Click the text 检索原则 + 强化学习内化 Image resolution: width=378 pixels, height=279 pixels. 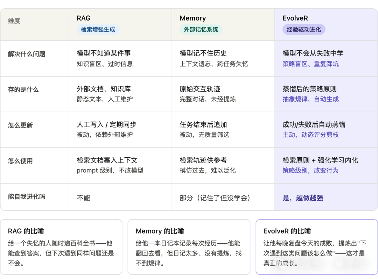tap(320, 160)
